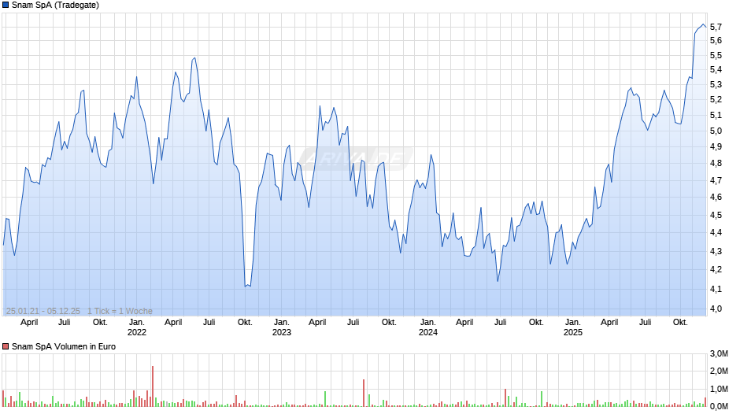Click the 1,0M volume axis label
740x414 pixels.
[719, 389]
